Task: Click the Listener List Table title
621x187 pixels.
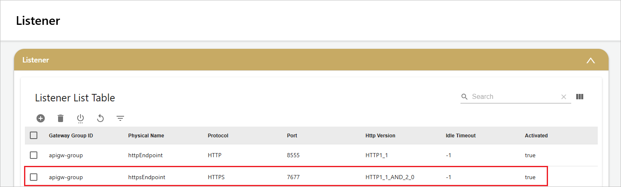Action: 75,98
